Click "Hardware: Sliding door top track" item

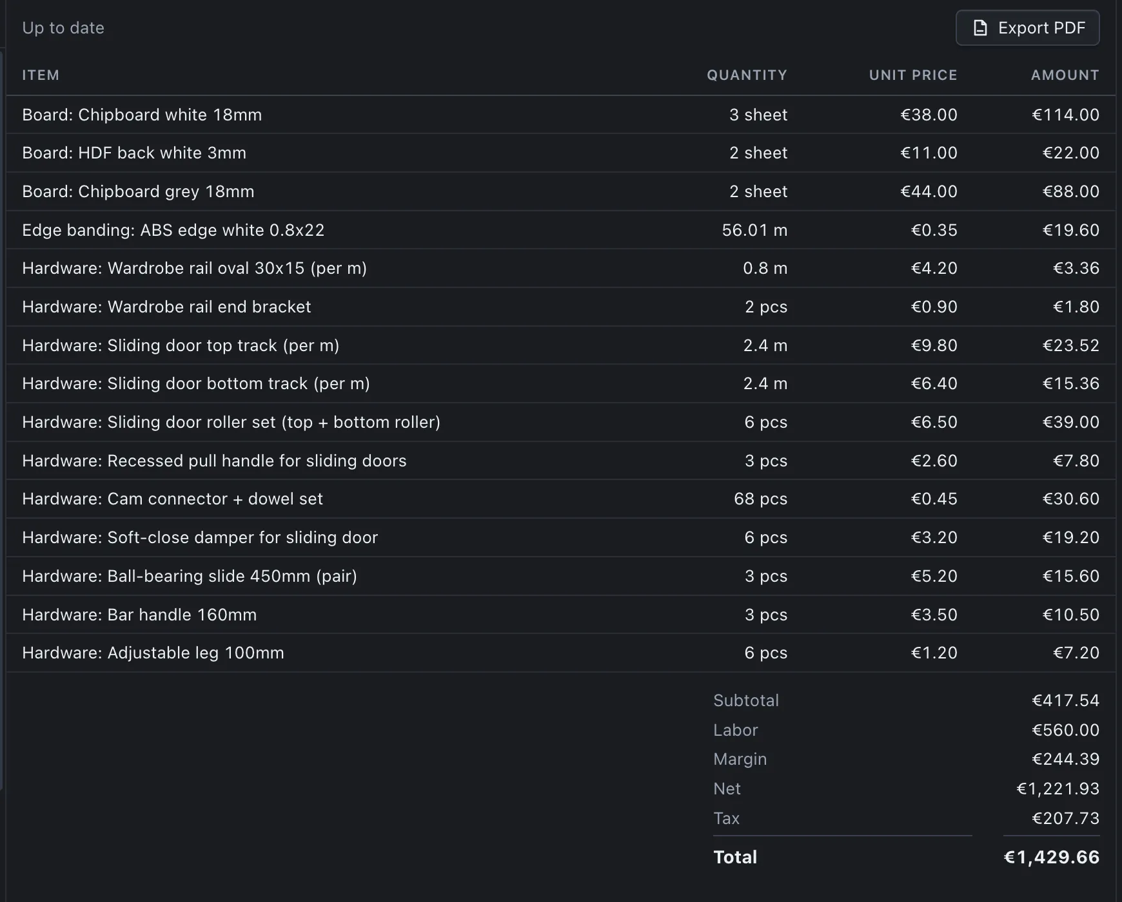pos(181,345)
